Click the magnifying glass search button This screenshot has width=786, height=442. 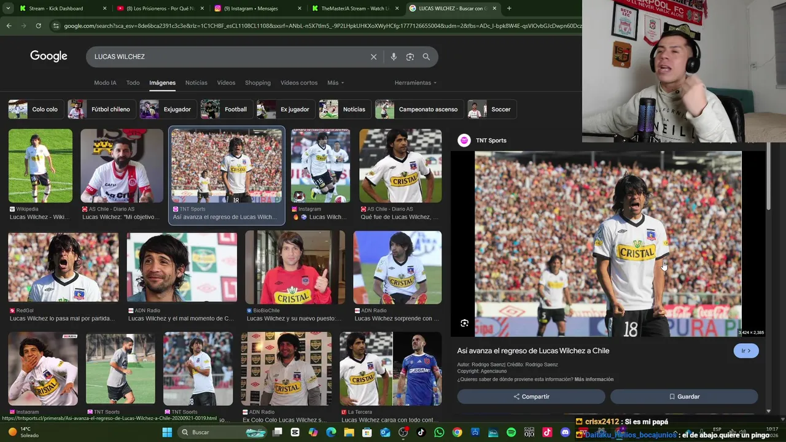click(426, 56)
